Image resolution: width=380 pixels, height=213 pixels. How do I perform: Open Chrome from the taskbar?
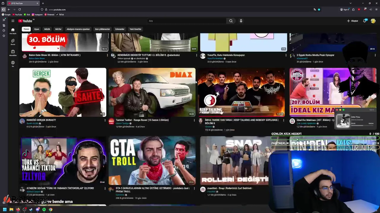(50, 209)
